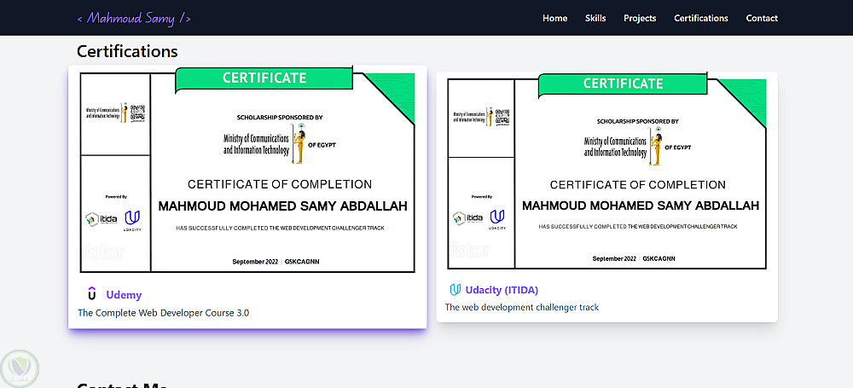
Task: Open the Projects nav link
Action: coord(640,18)
